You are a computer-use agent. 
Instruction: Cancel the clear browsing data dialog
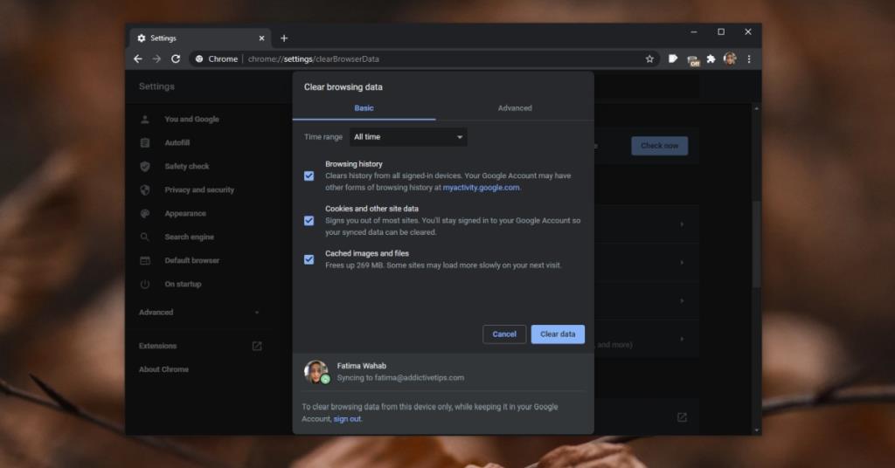(504, 334)
